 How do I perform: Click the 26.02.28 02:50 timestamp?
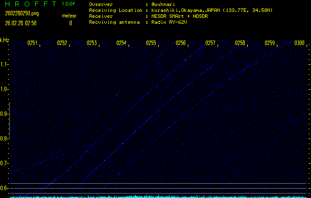[20, 23]
